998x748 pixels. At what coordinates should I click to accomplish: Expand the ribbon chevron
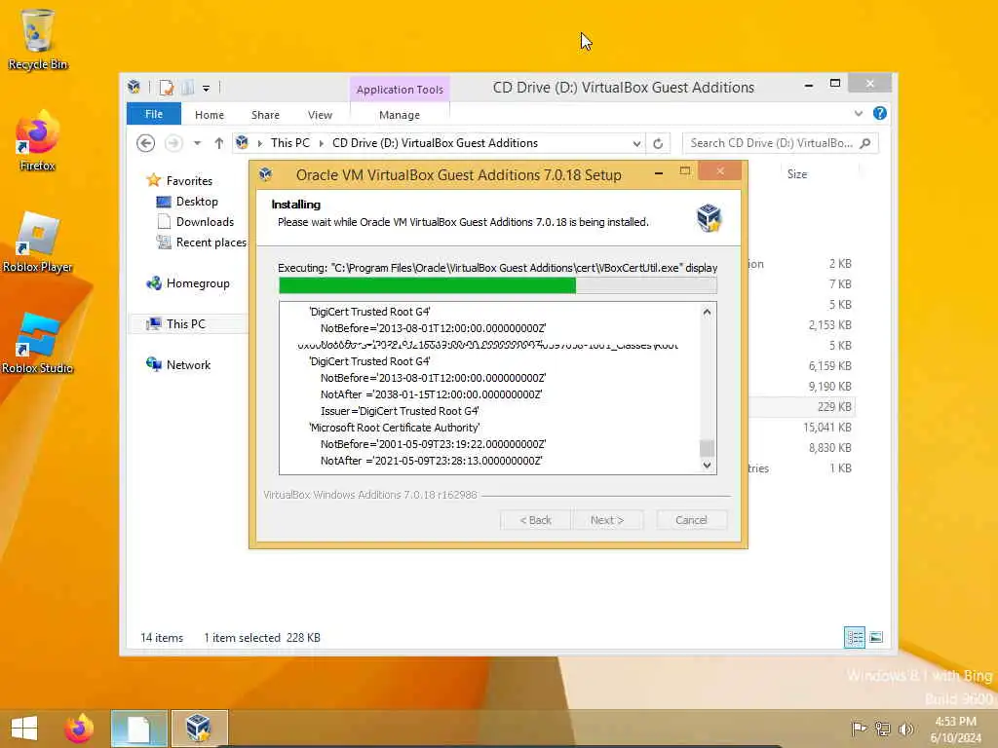pyautogui.click(x=859, y=114)
